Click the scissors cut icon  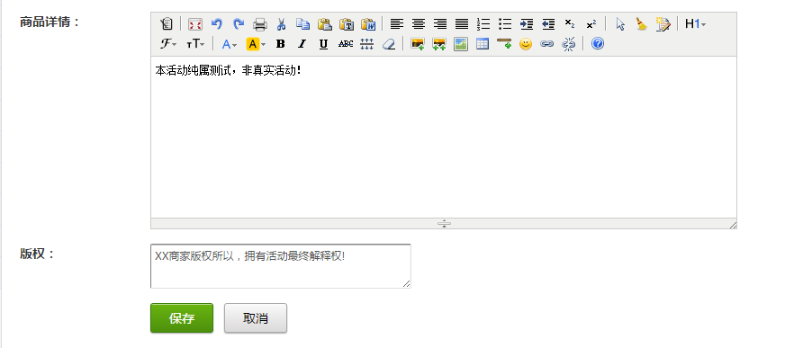coord(281,23)
